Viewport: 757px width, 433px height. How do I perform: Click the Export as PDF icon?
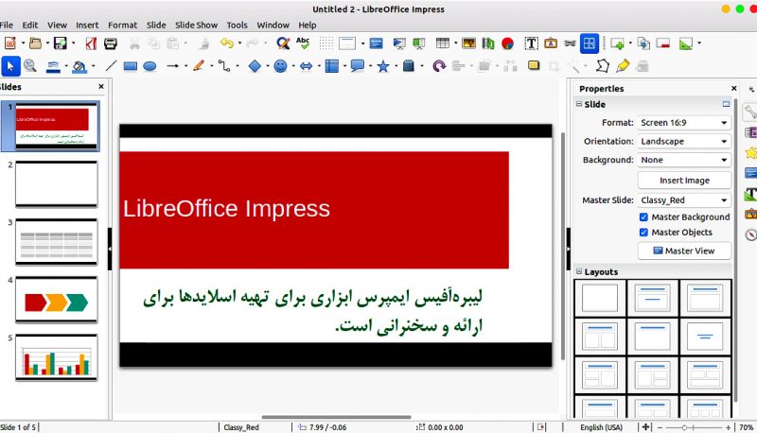click(x=91, y=43)
